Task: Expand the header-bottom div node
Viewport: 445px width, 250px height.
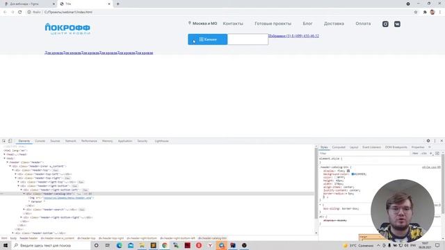Action: tap(13, 233)
